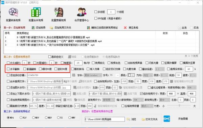
Task: Click the font picker icon beside subtitle text
Action: click(74, 75)
